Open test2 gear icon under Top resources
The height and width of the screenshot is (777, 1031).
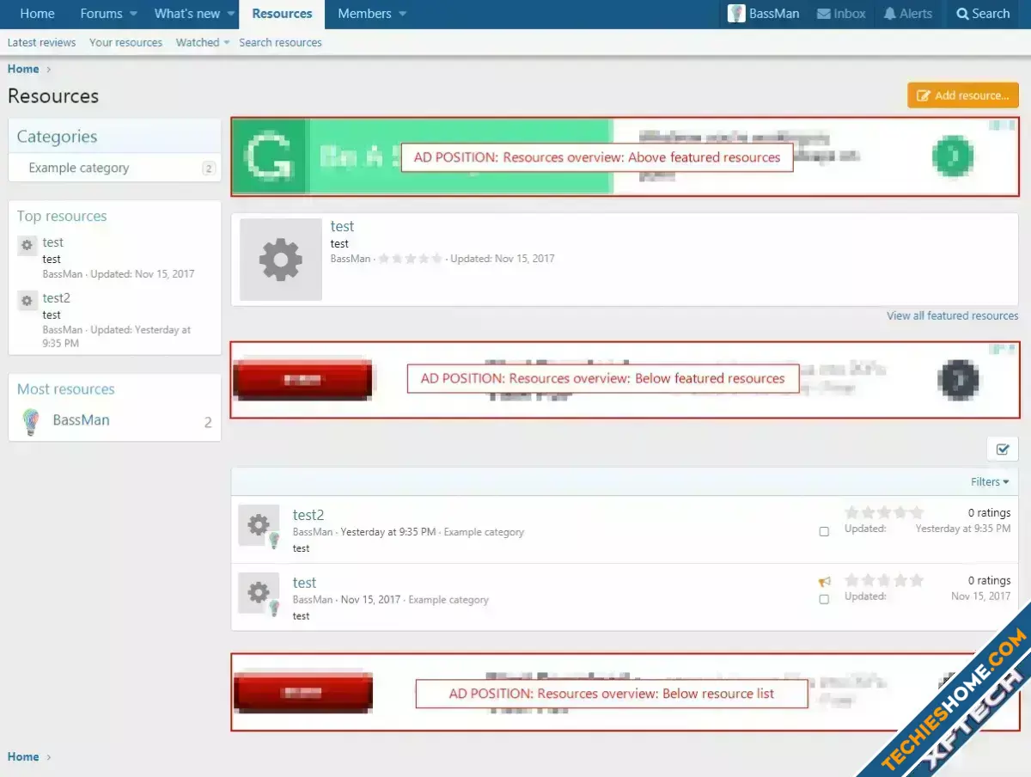[27, 301]
